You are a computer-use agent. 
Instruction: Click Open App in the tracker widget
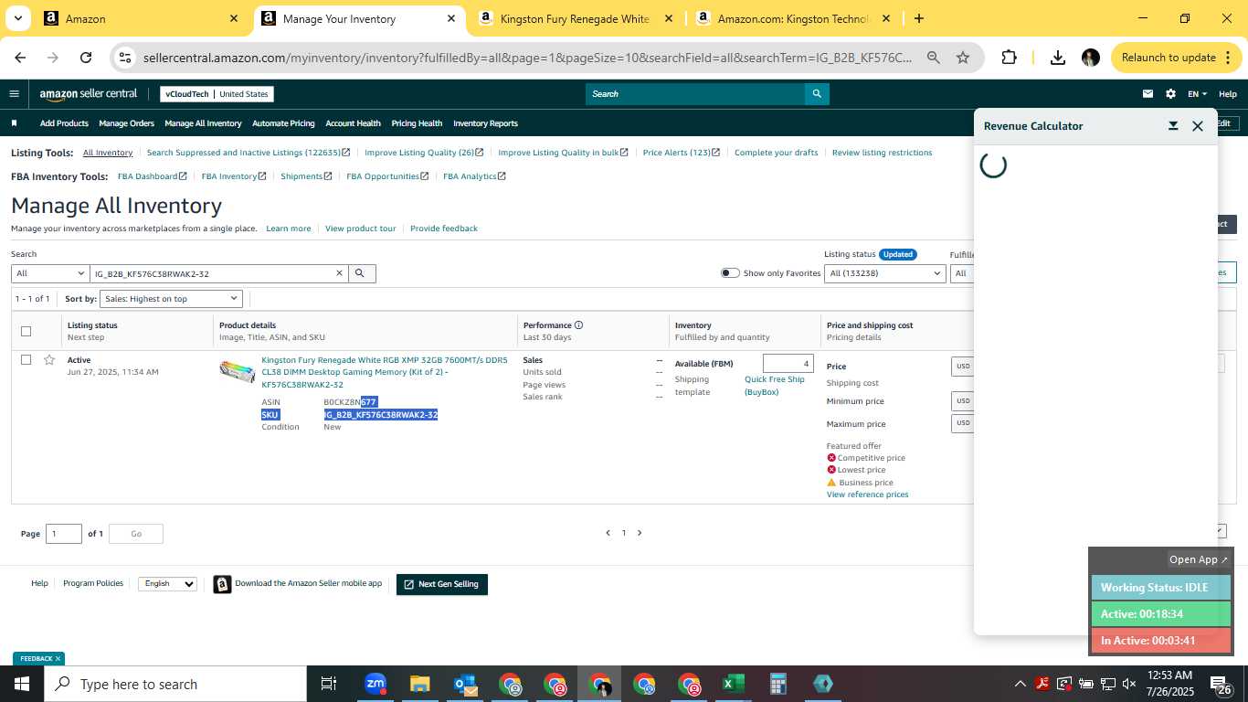click(x=1199, y=559)
